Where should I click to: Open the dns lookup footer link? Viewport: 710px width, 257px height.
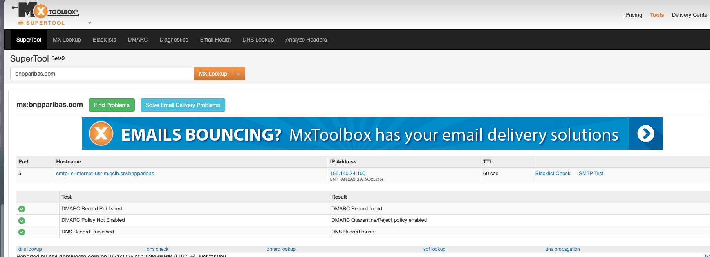point(30,249)
